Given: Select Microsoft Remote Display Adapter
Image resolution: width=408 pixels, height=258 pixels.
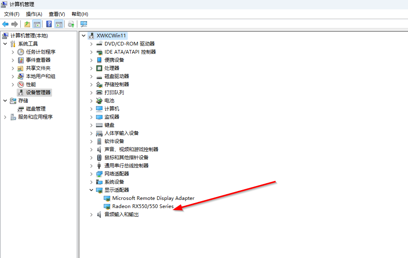Looking at the screenshot, I should click(153, 198).
